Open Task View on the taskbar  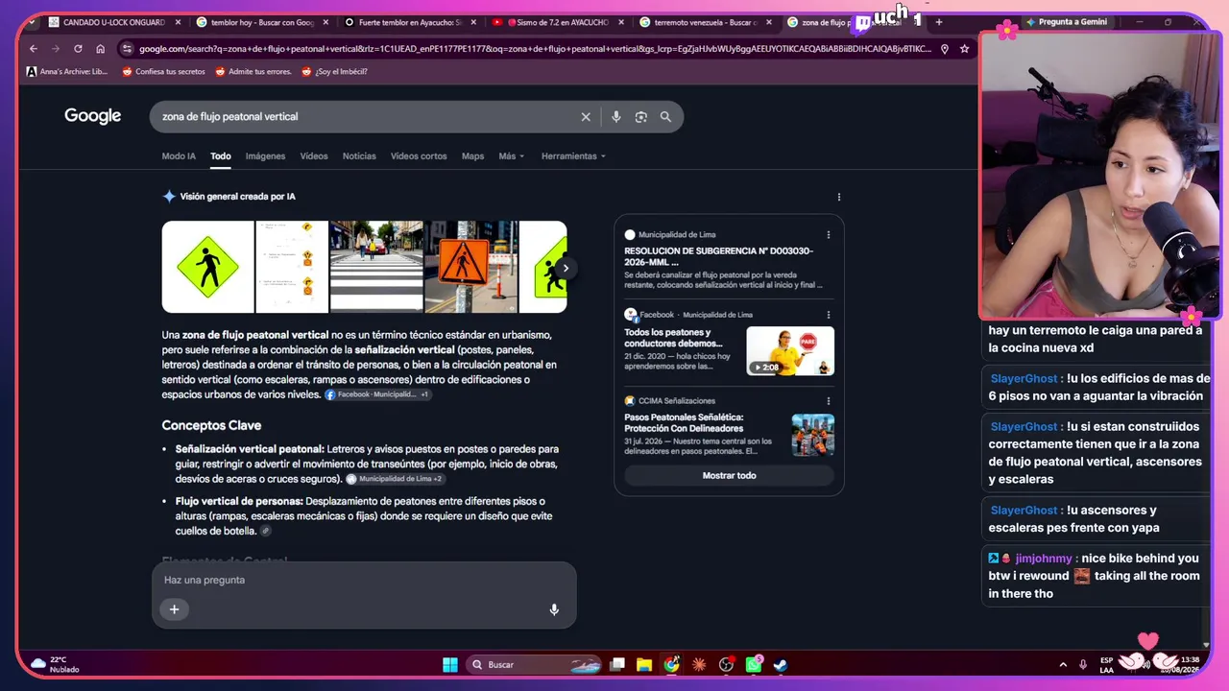617,664
